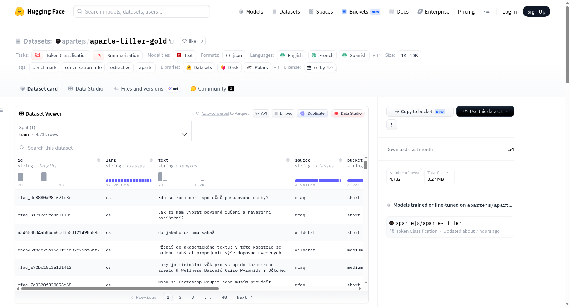Select the json format tag
The width and height of the screenshot is (570, 307).
(234, 55)
